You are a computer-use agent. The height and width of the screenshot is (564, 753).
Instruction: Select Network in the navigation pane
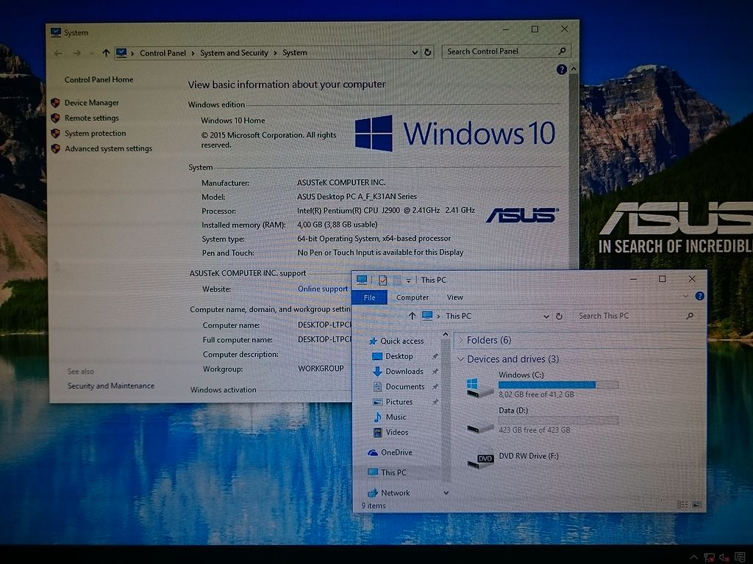click(395, 493)
